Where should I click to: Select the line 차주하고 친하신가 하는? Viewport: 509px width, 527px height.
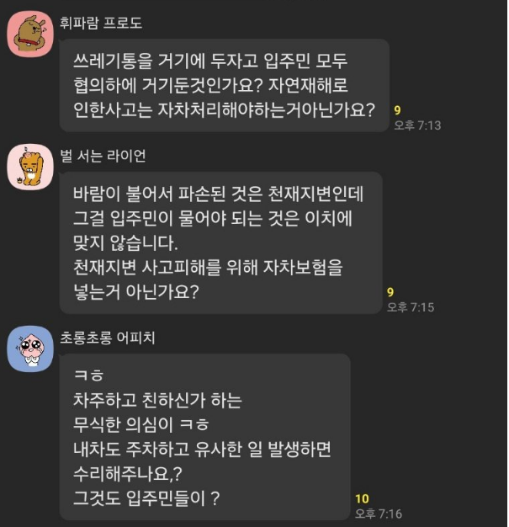point(157,400)
